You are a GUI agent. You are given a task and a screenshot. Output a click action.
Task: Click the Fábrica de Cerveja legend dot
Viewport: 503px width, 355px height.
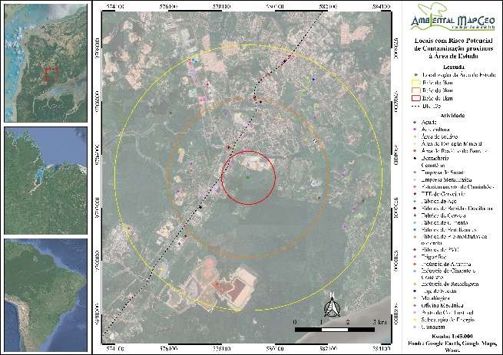click(x=415, y=215)
